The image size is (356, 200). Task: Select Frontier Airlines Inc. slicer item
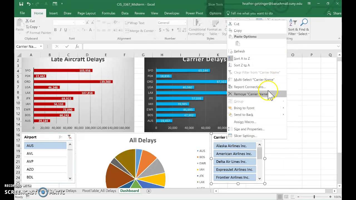click(235, 177)
